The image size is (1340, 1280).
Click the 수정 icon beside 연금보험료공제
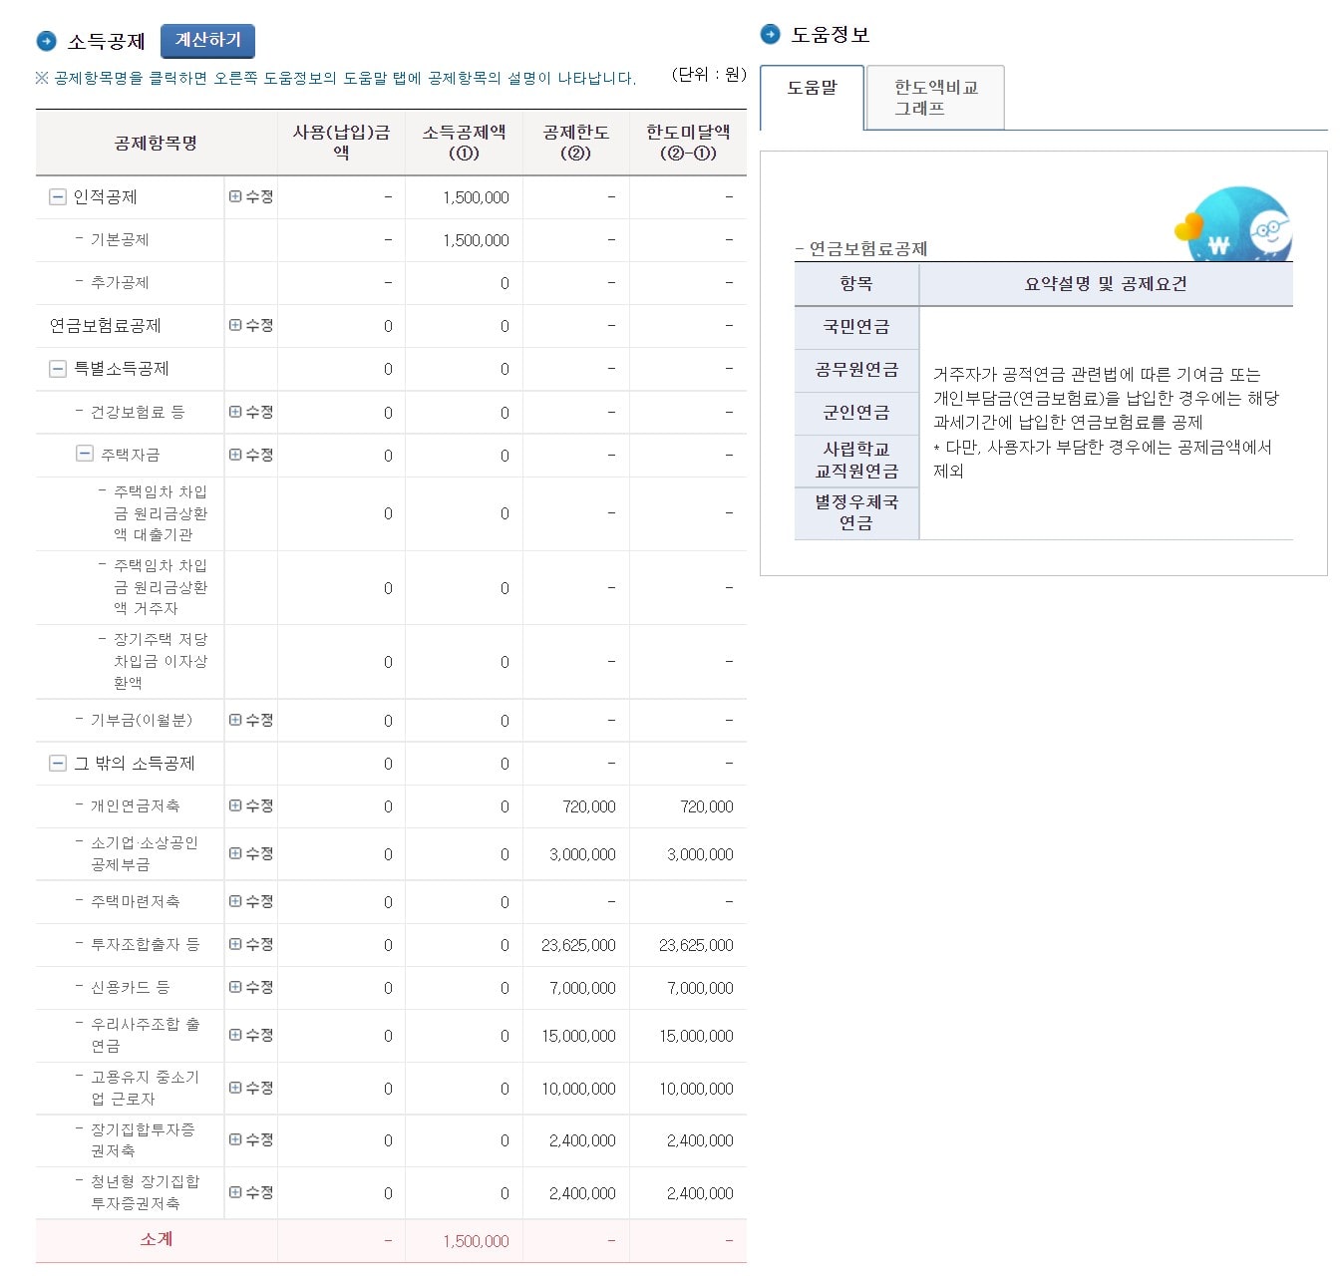pos(250,326)
